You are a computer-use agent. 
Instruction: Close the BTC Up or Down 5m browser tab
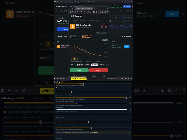click(91, 8)
